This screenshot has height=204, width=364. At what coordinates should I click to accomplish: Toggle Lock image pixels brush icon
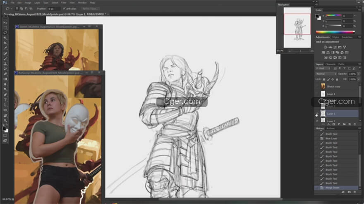click(328, 79)
